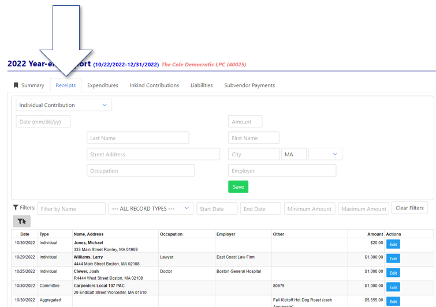
Task: Edit the Carpenters Local 107 PAC entry
Action: coord(393,287)
